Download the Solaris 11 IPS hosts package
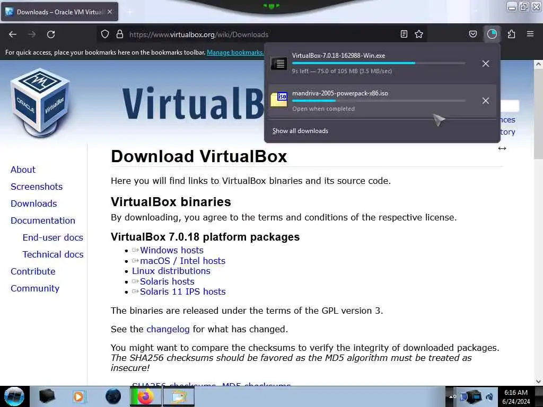 pos(182,292)
